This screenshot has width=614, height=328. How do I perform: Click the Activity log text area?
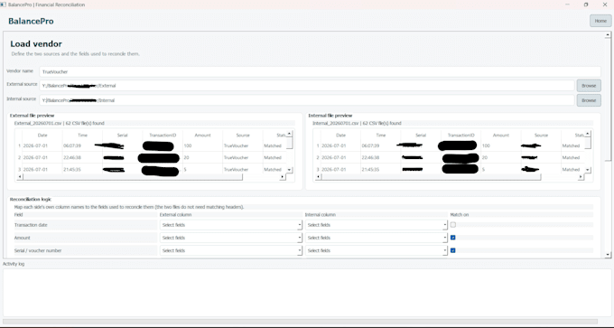(307, 293)
